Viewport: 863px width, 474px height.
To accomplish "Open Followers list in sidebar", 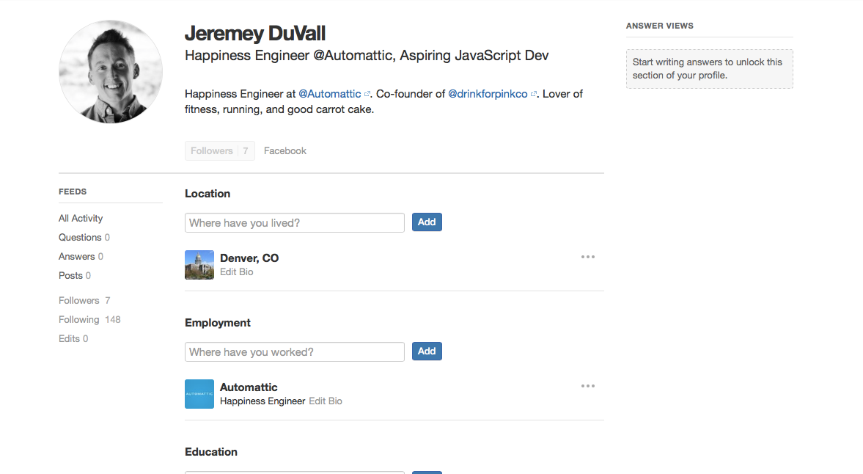I will [x=85, y=301].
